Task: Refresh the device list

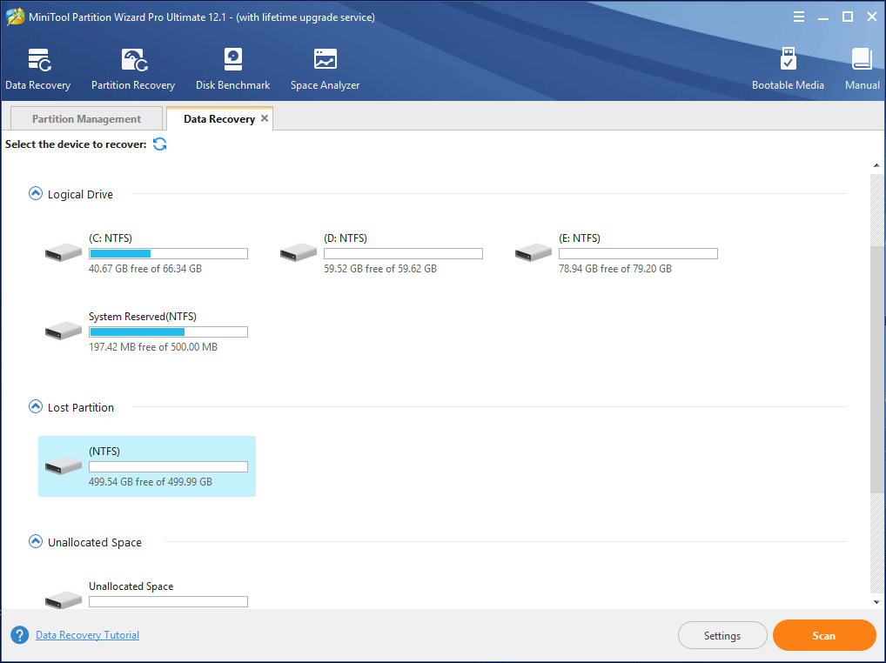Action: click(x=160, y=144)
